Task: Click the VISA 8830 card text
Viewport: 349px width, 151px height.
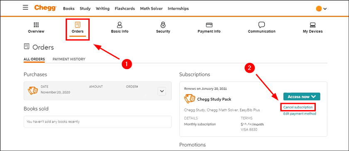Action: click(x=249, y=129)
